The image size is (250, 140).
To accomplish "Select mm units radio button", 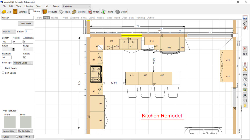I will (17, 137).
